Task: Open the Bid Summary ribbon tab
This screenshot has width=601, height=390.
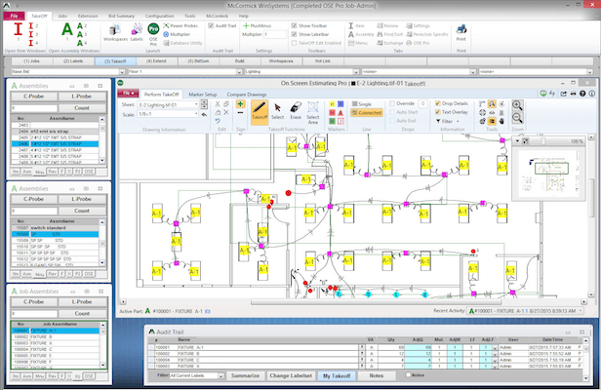Action: [122, 17]
